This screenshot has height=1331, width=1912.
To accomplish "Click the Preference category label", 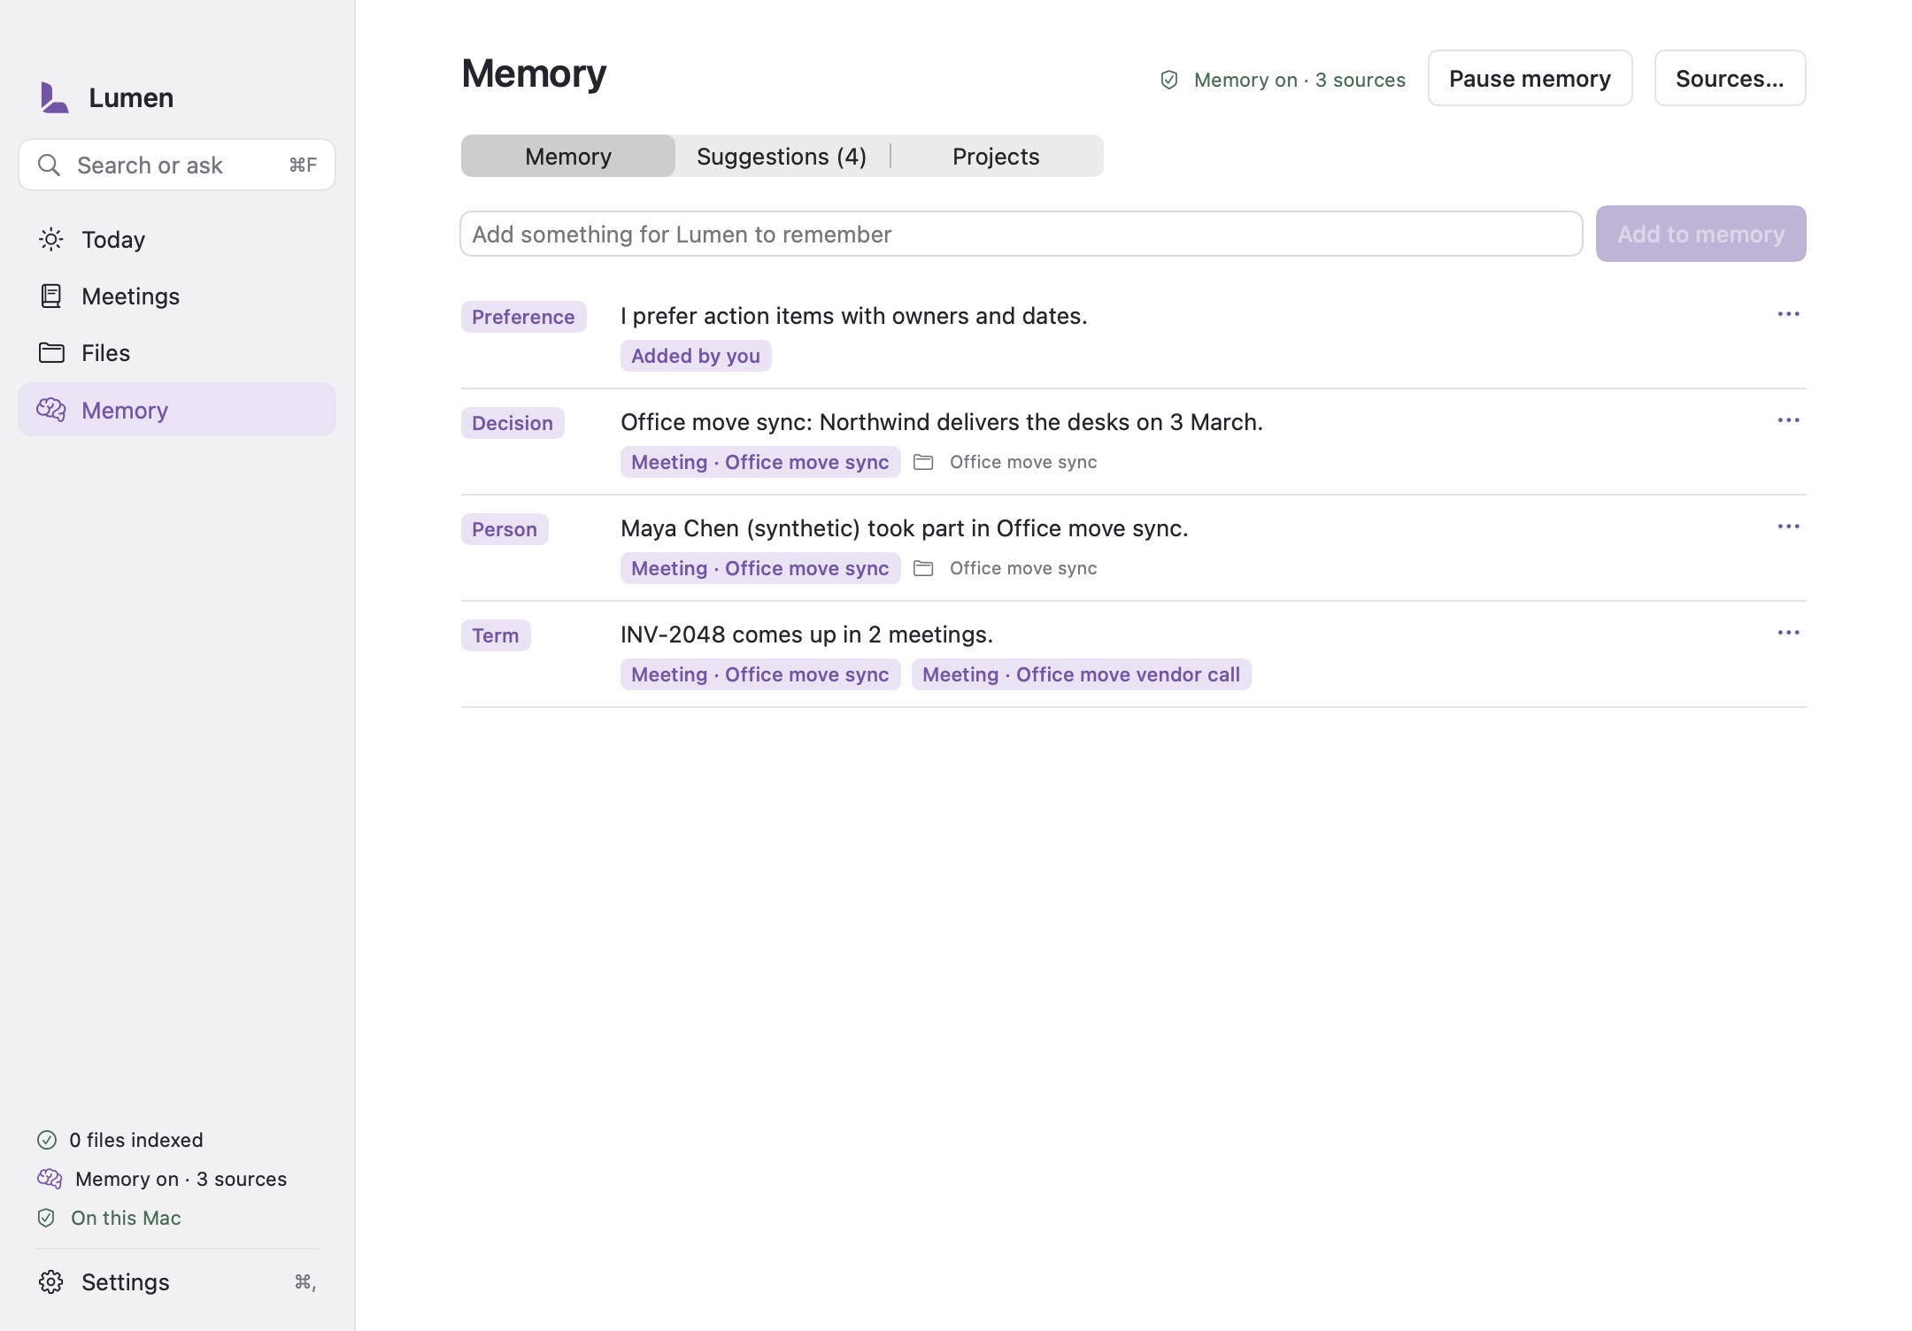I will (x=523, y=317).
